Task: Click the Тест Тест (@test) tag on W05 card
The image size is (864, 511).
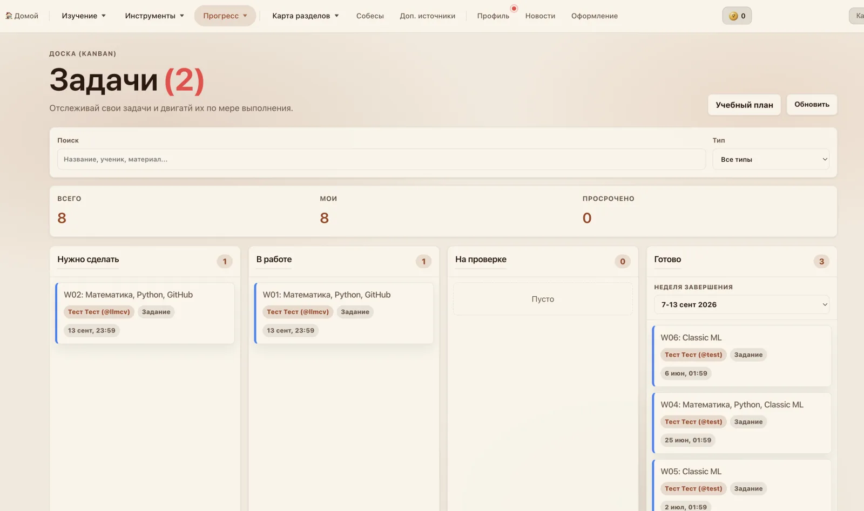Action: 693,489
